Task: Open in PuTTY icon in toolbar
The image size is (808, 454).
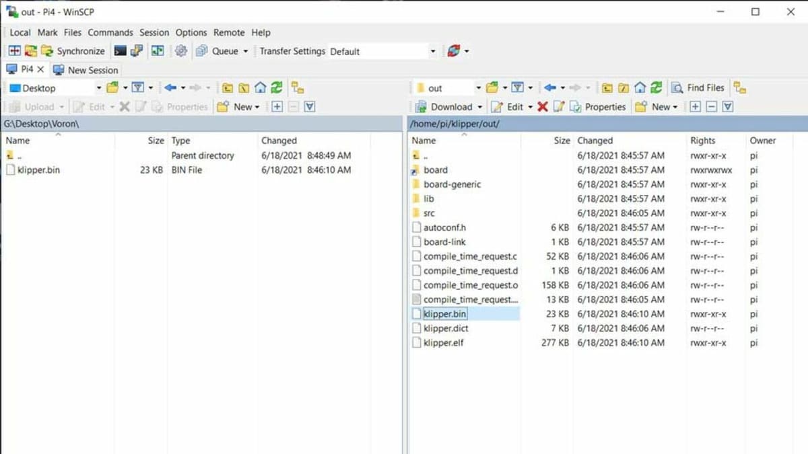Action: (x=137, y=51)
